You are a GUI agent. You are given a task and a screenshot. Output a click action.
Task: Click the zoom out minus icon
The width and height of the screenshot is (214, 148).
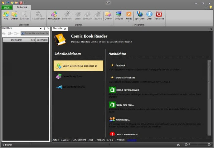(186, 145)
